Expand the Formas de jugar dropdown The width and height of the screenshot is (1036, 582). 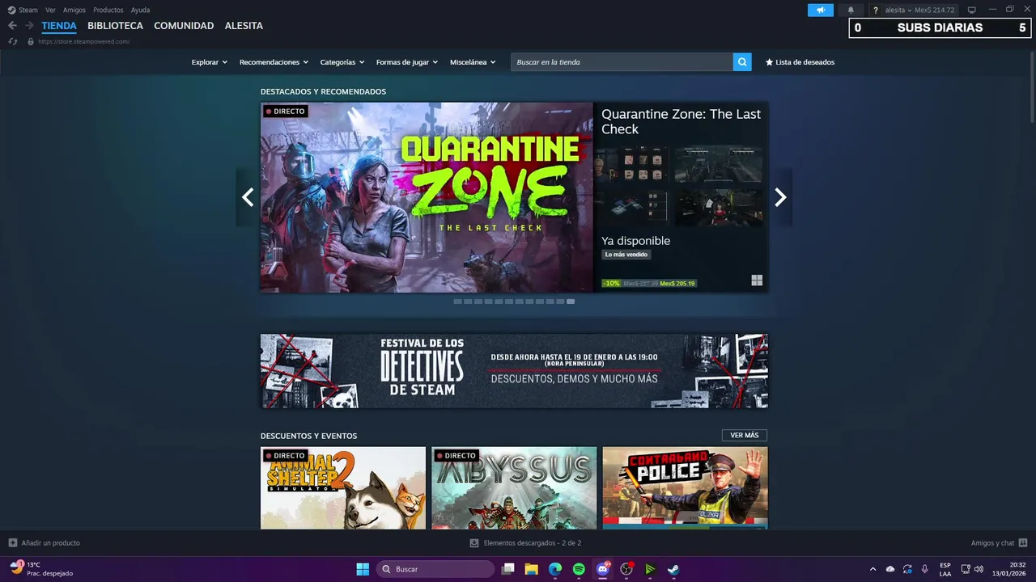(x=407, y=62)
